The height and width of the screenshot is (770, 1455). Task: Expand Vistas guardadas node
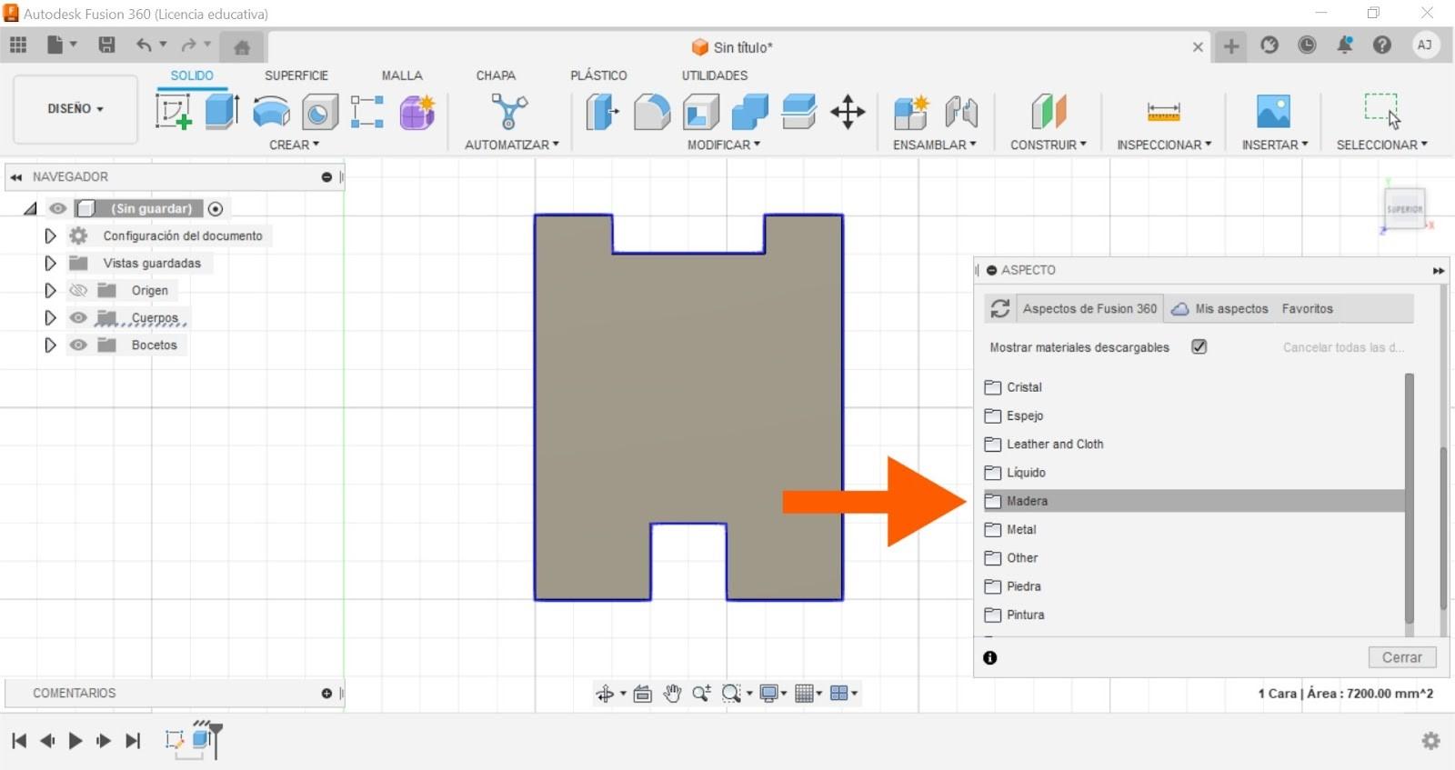[50, 263]
